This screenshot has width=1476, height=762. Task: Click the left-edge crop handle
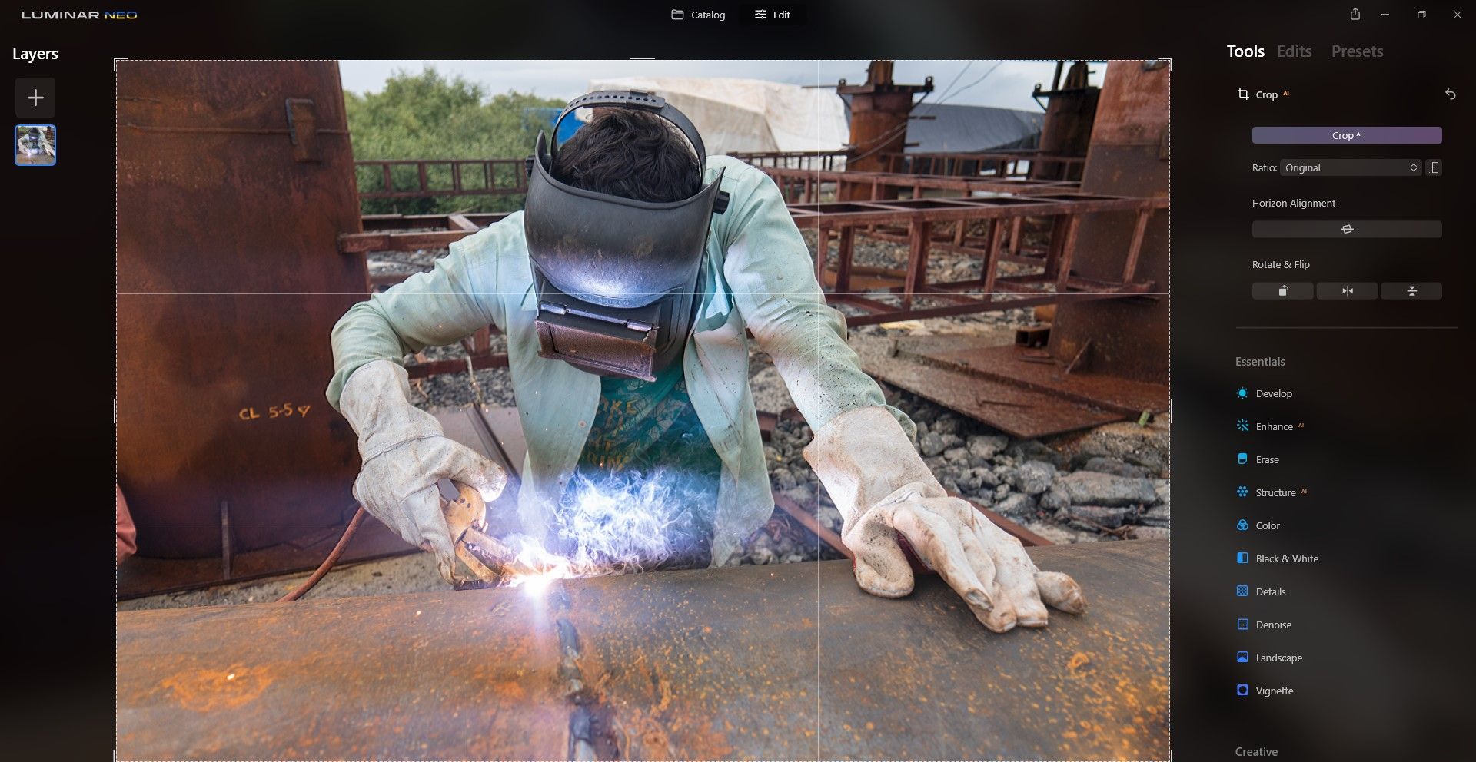click(x=115, y=411)
